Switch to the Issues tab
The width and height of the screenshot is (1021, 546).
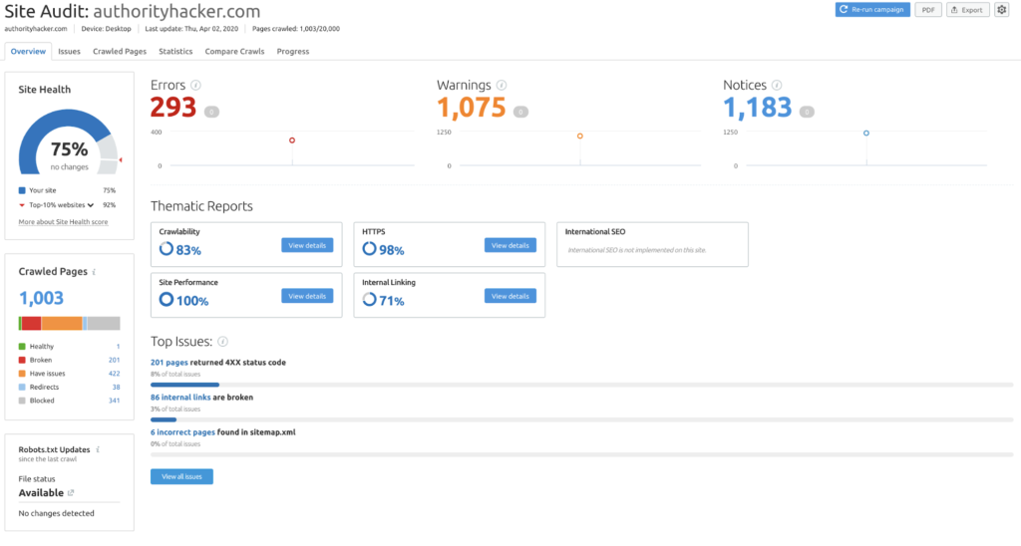69,52
